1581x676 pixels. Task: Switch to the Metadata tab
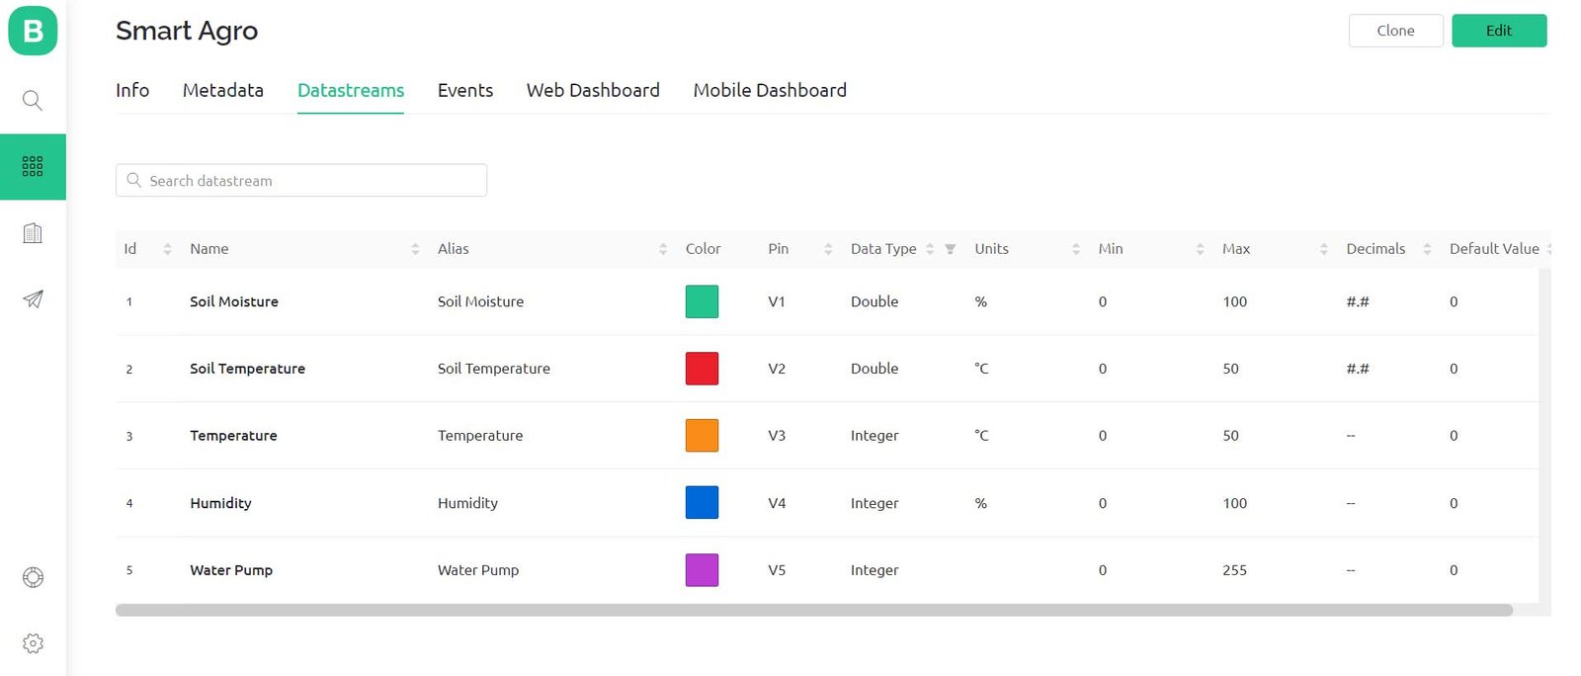coord(223,90)
